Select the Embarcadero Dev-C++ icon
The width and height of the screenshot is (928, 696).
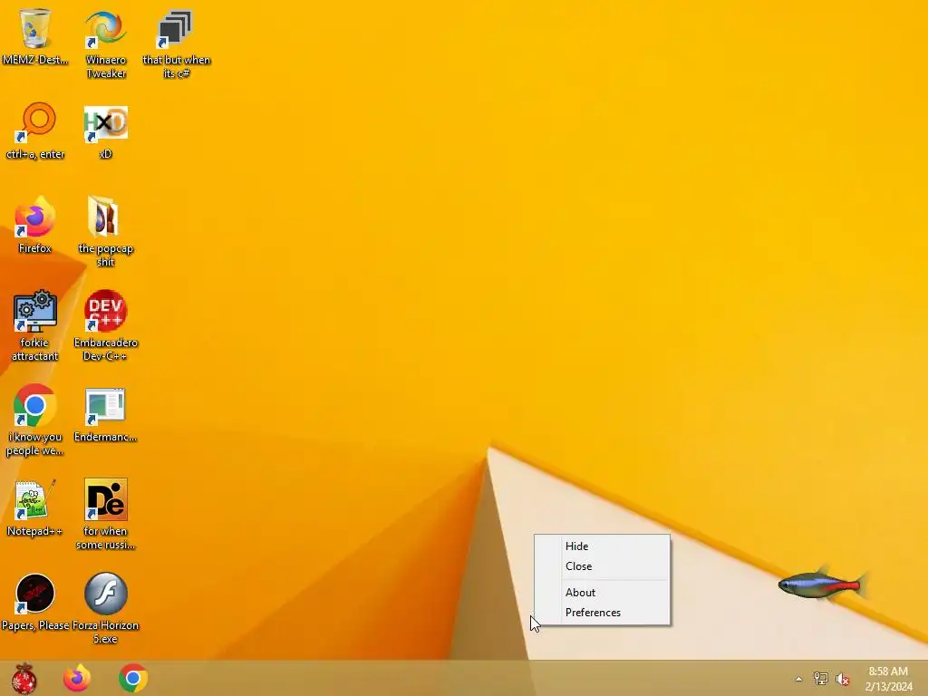pos(105,325)
